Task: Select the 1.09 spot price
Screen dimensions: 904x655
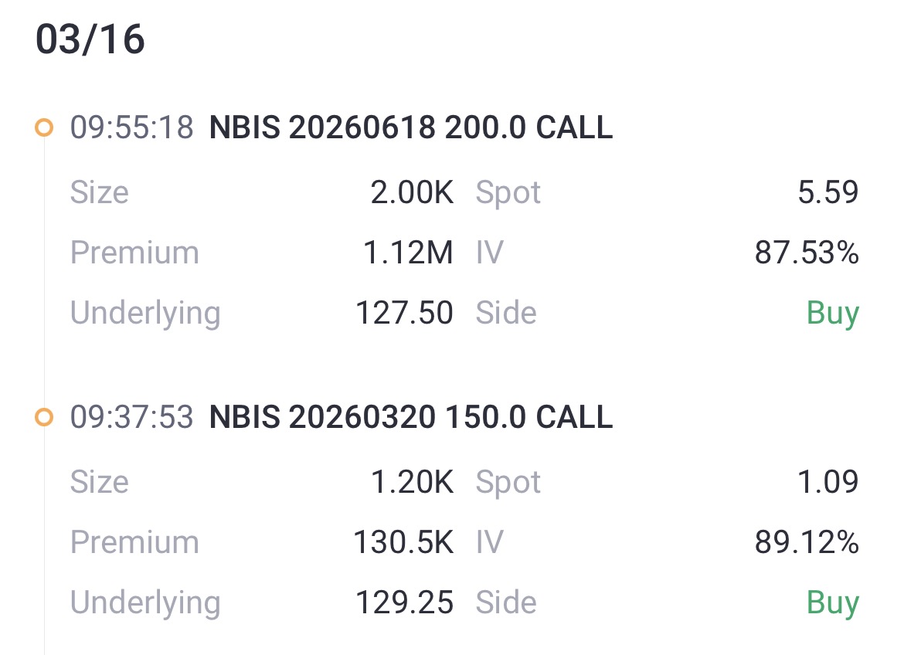Action: 828,482
